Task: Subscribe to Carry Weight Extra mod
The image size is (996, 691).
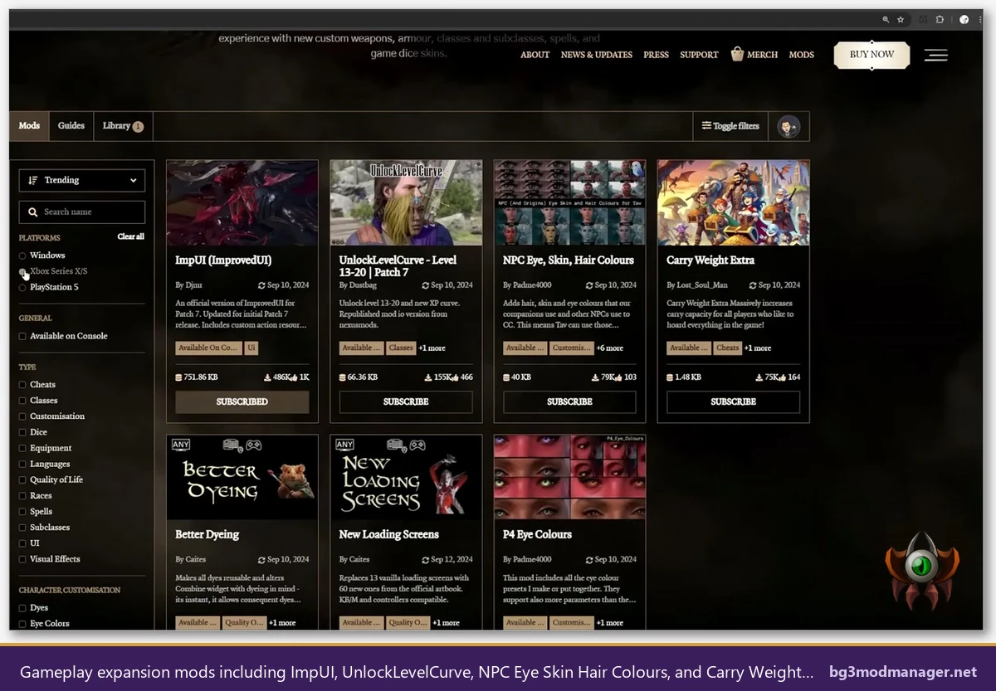Action: (x=734, y=401)
